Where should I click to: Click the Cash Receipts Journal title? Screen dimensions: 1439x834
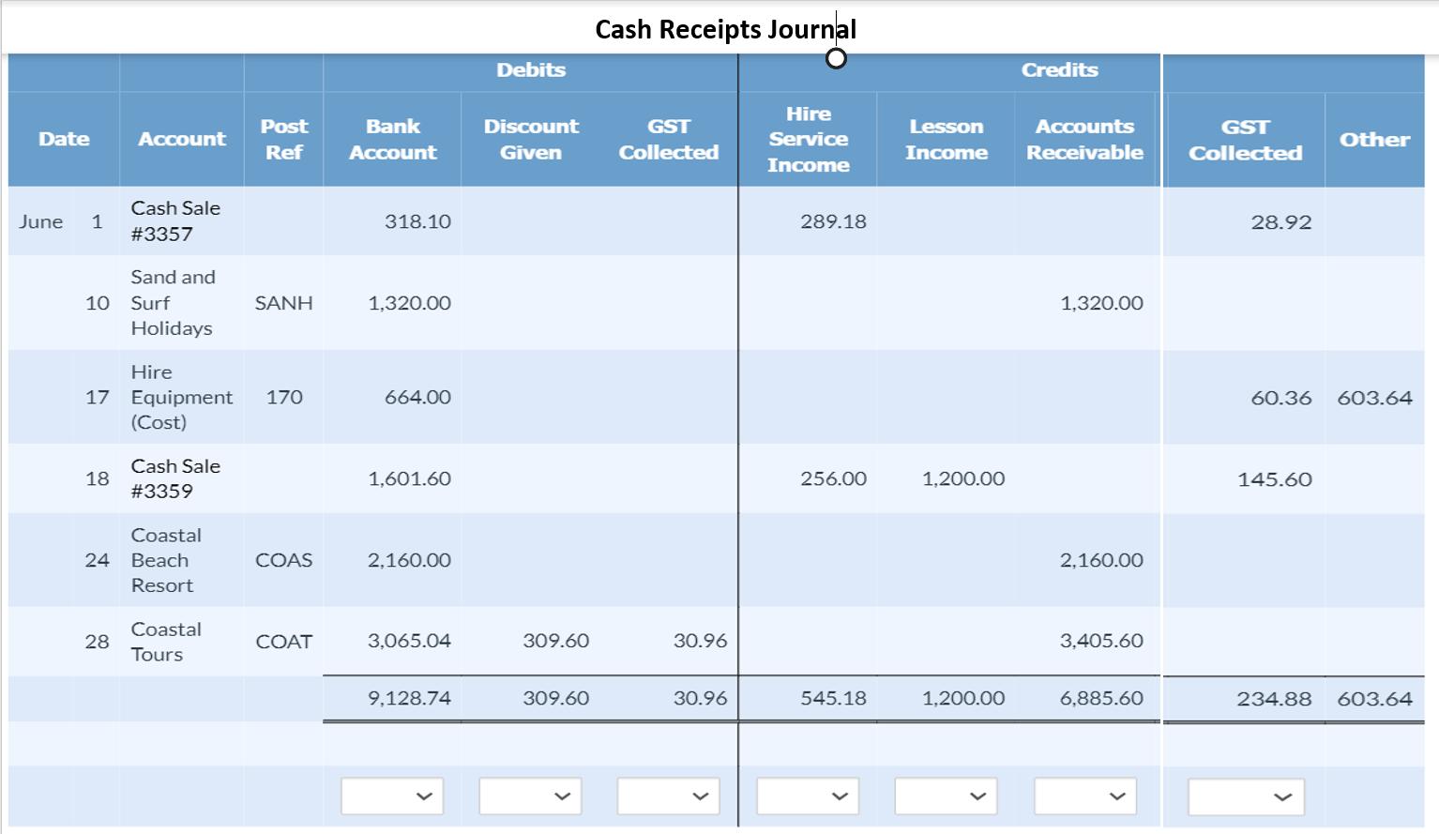click(x=724, y=29)
